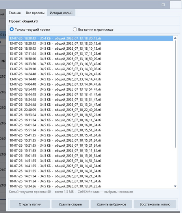Click the 'Удалить выбранное' button
The width and height of the screenshot is (182, 213).
(x=111, y=204)
